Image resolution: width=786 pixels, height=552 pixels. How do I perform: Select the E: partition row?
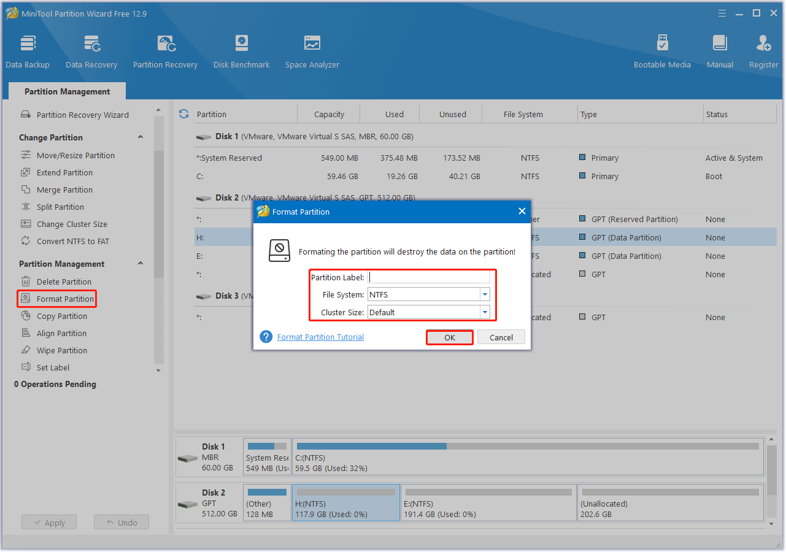(x=485, y=256)
